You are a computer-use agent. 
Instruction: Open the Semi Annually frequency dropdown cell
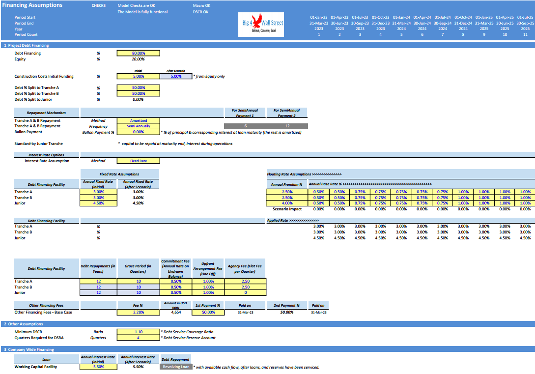click(x=138, y=126)
